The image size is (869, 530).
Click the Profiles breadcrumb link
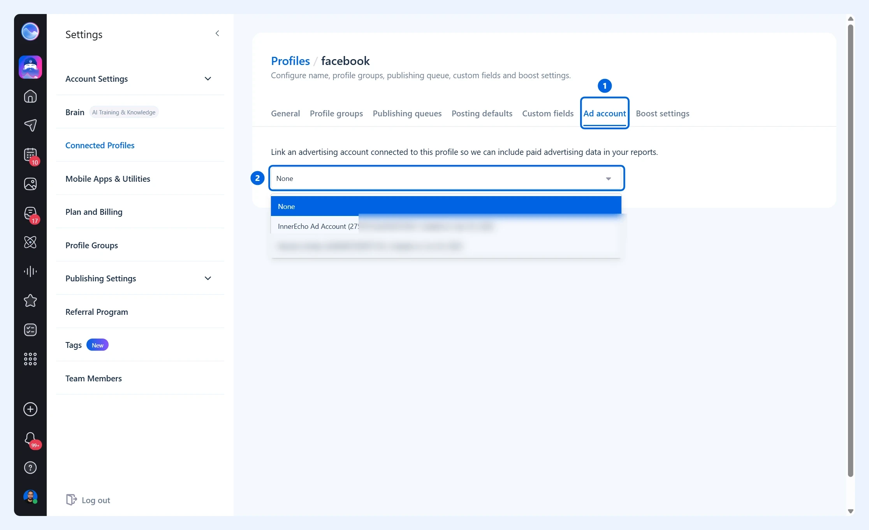point(290,61)
